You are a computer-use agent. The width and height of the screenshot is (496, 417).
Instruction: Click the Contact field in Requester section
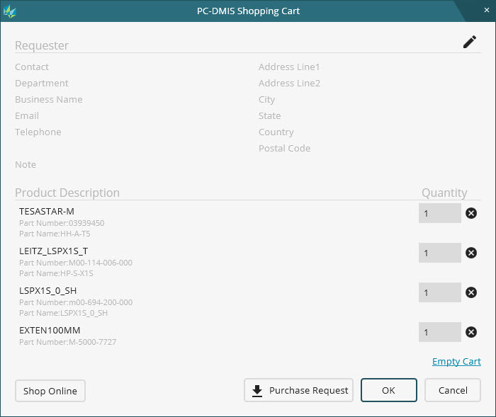point(32,67)
